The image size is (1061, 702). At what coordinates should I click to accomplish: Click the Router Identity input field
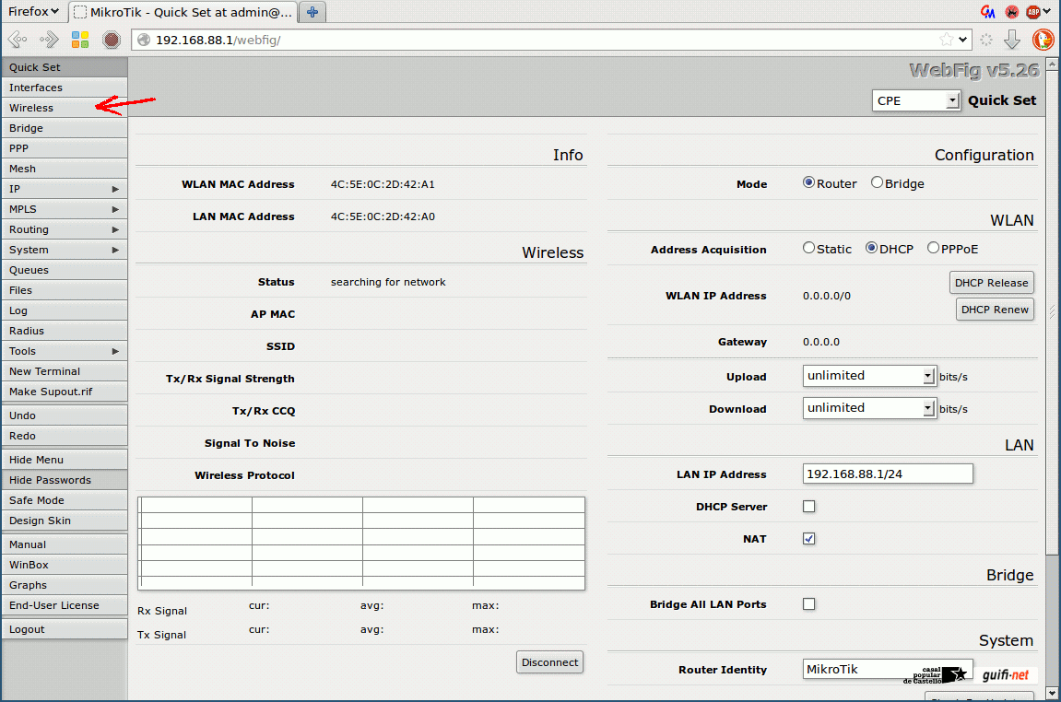pos(888,669)
